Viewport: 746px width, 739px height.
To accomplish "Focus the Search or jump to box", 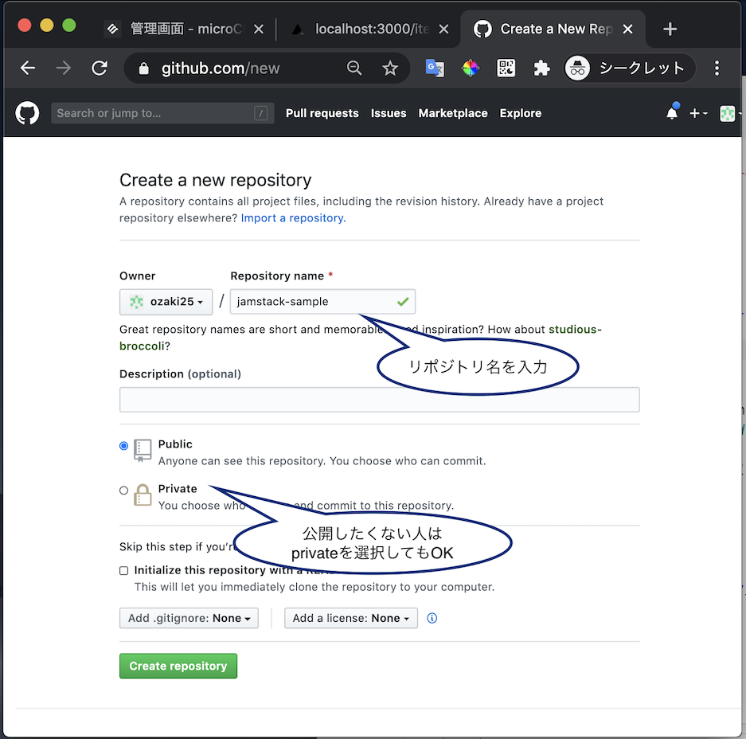I will [x=162, y=113].
